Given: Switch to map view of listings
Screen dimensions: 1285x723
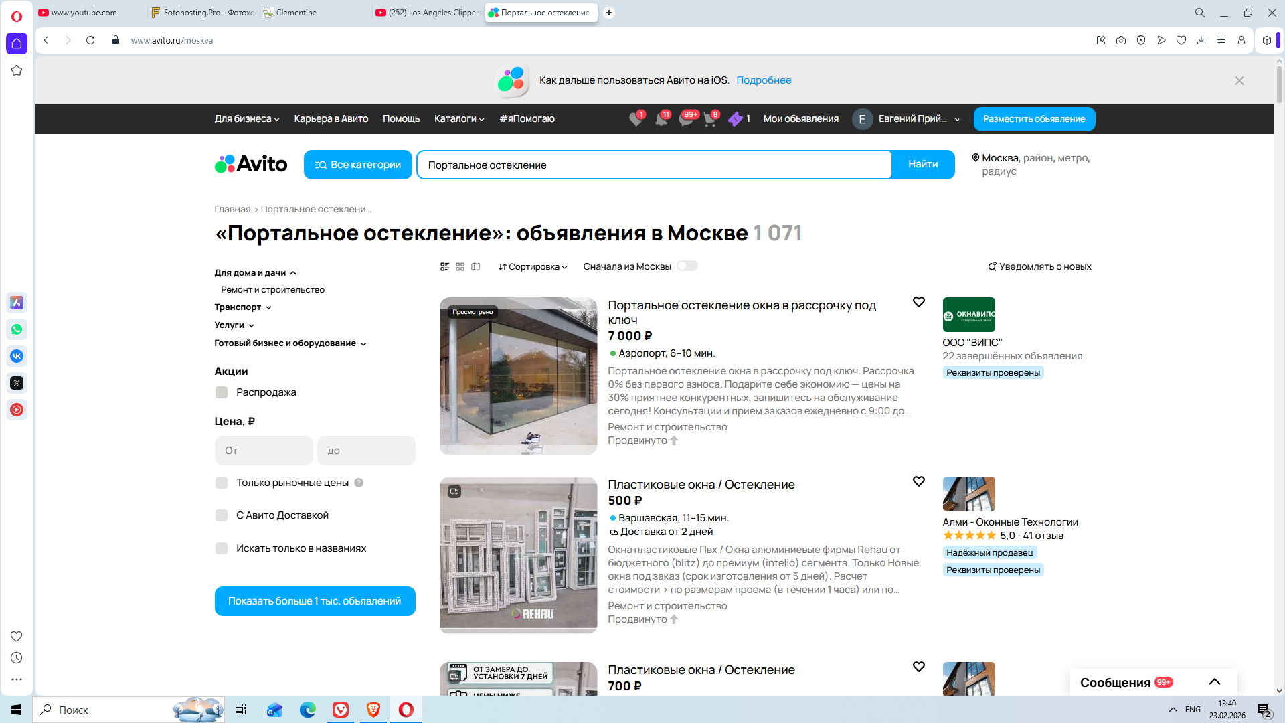Looking at the screenshot, I should (475, 266).
